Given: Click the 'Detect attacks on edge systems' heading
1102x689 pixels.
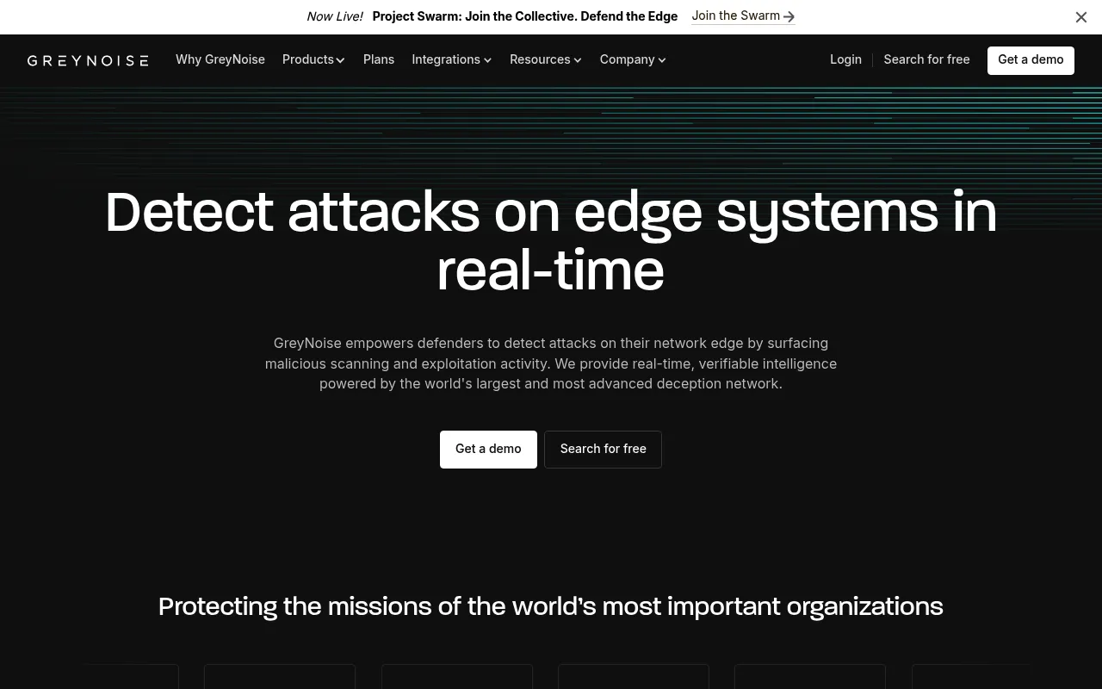Looking at the screenshot, I should coord(551,242).
